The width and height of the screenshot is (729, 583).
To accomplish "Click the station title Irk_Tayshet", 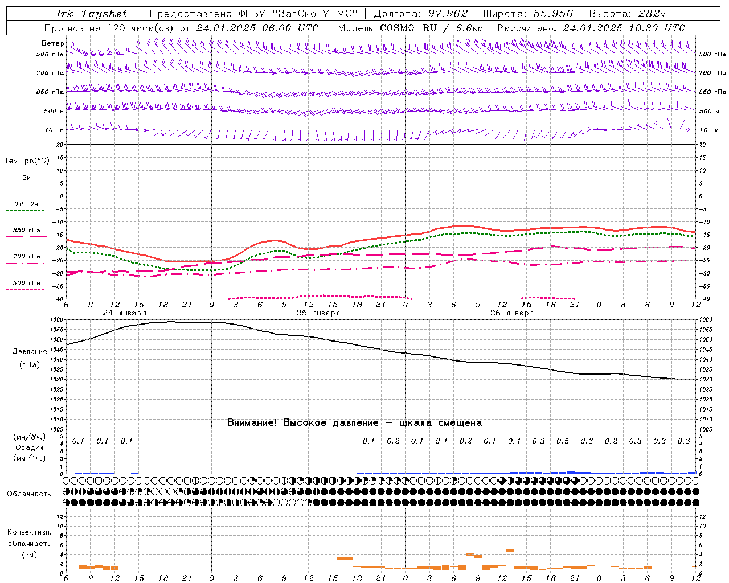I will pos(92,14).
